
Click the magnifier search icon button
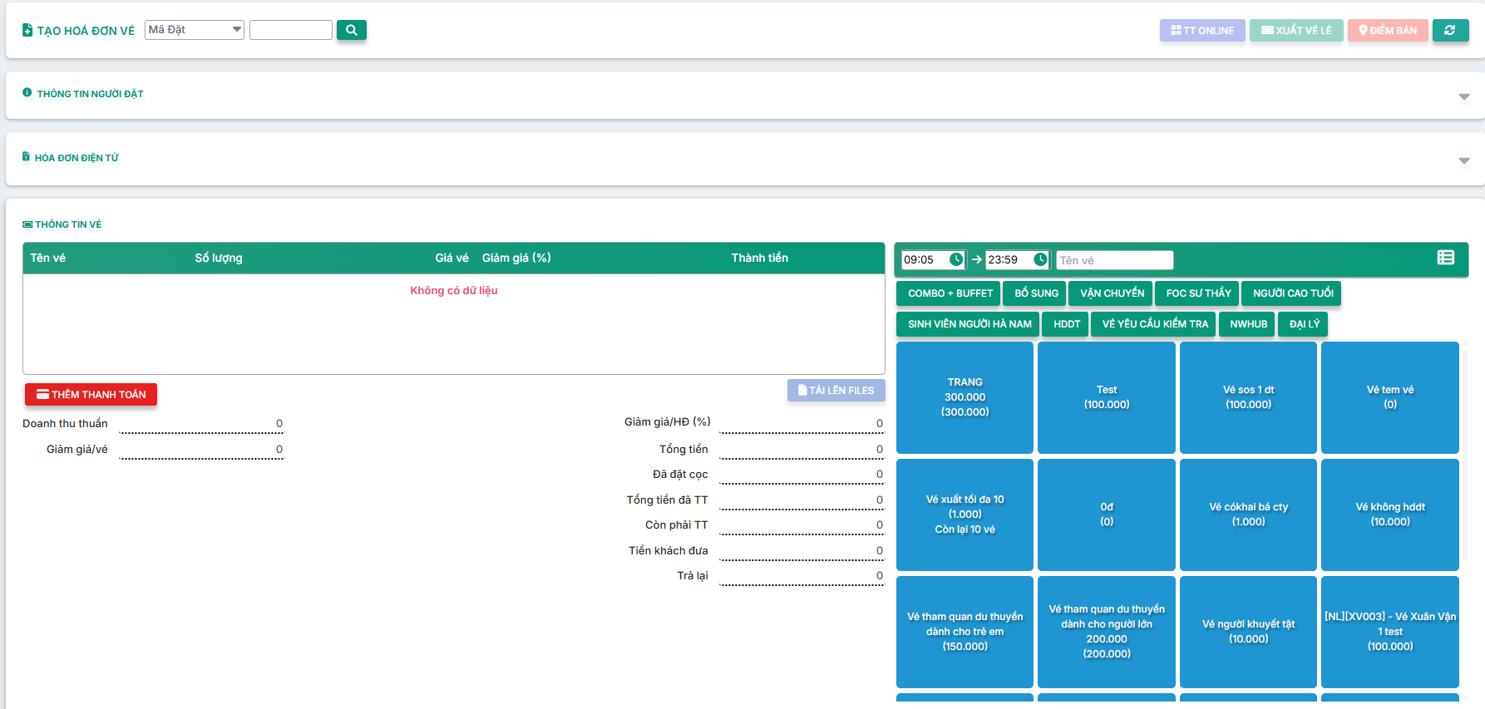(x=351, y=30)
